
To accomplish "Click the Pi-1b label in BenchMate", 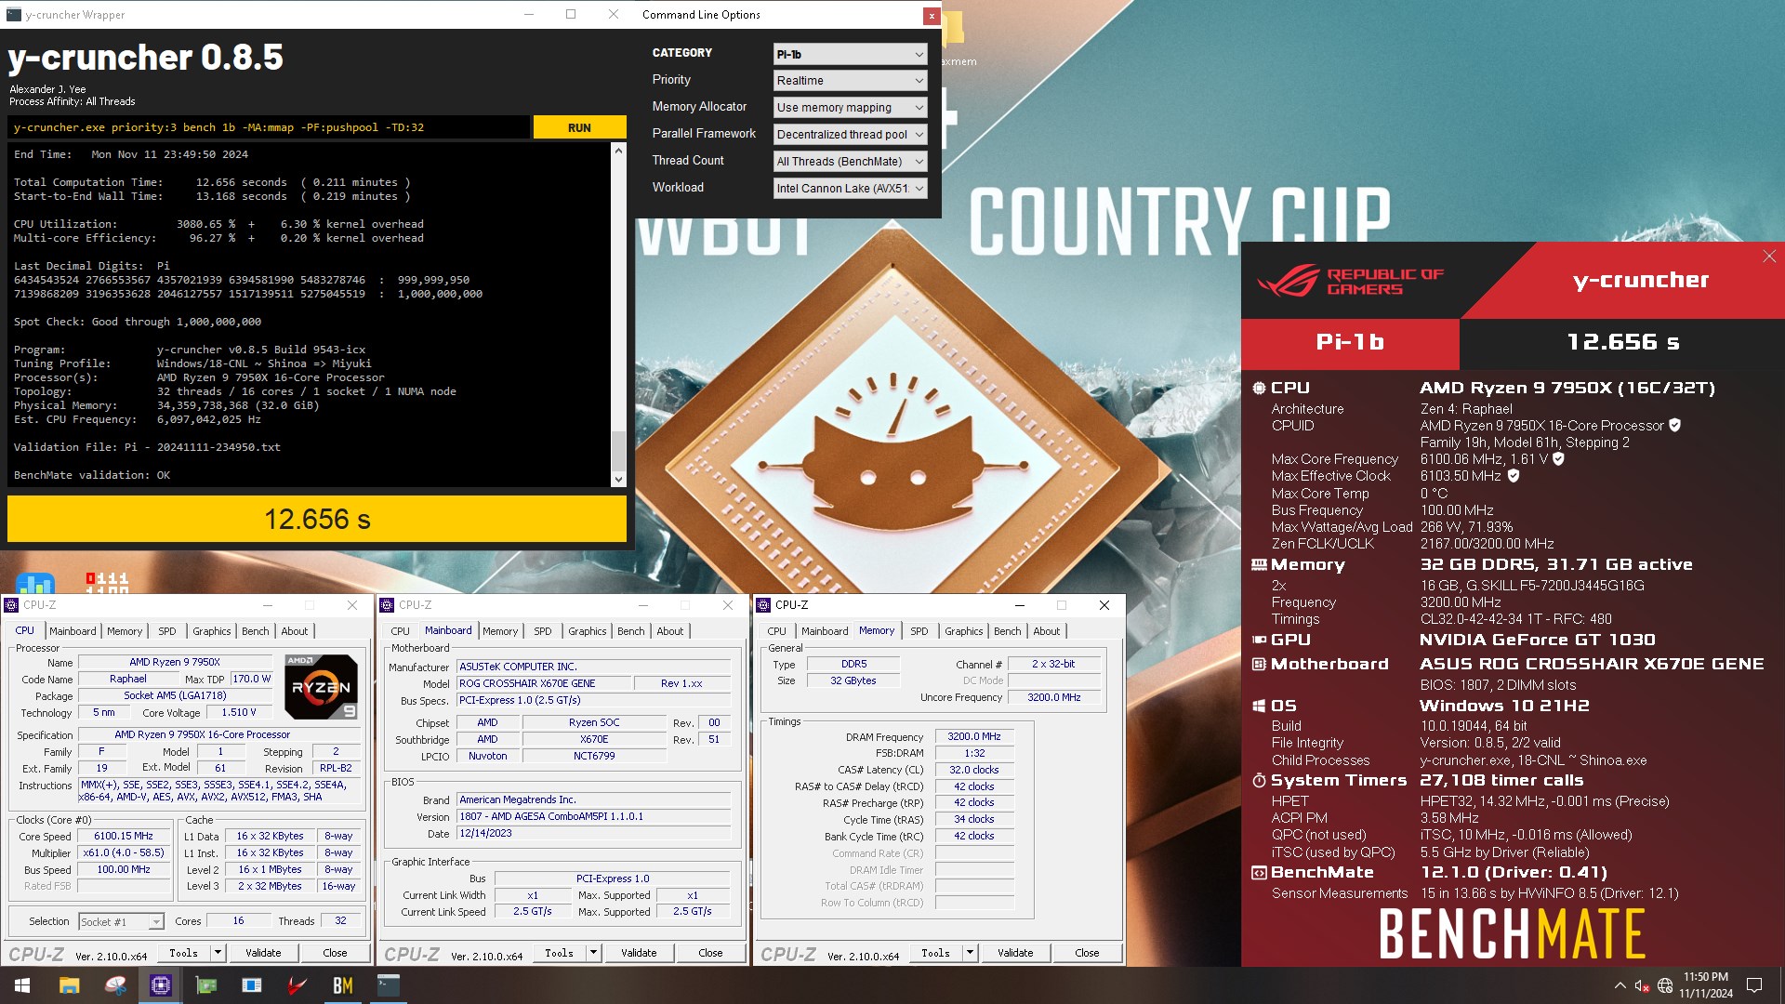I will 1350,342.
